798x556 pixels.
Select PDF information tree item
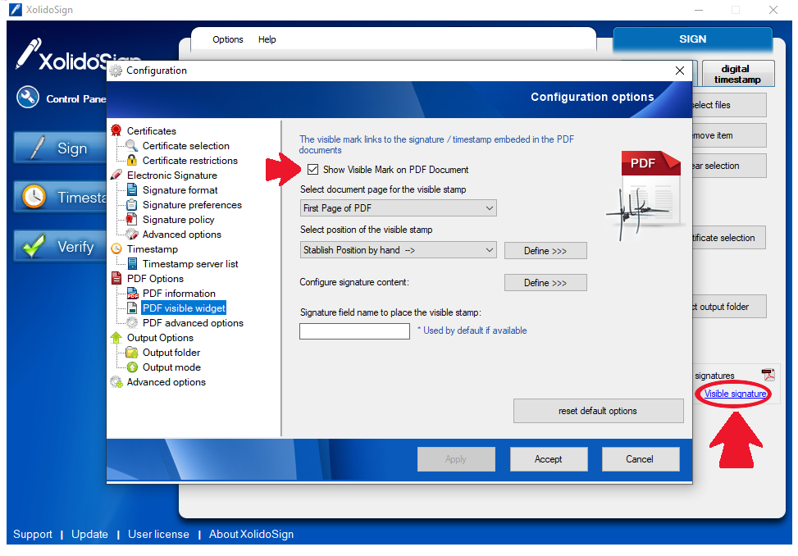tap(179, 293)
